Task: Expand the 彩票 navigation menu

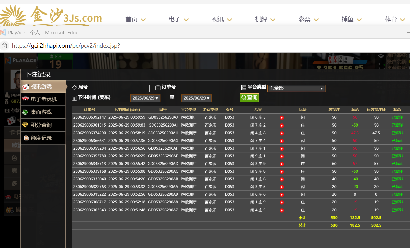Action: point(308,19)
